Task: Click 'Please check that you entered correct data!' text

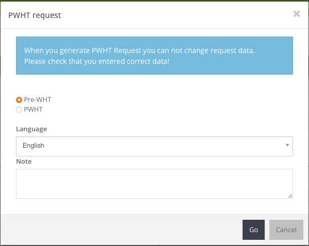Action: (96, 61)
